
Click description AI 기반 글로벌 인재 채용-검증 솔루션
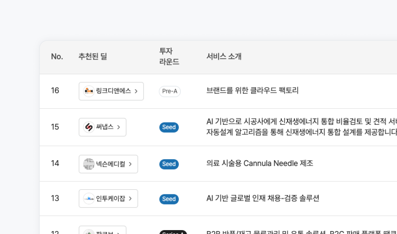(263, 198)
